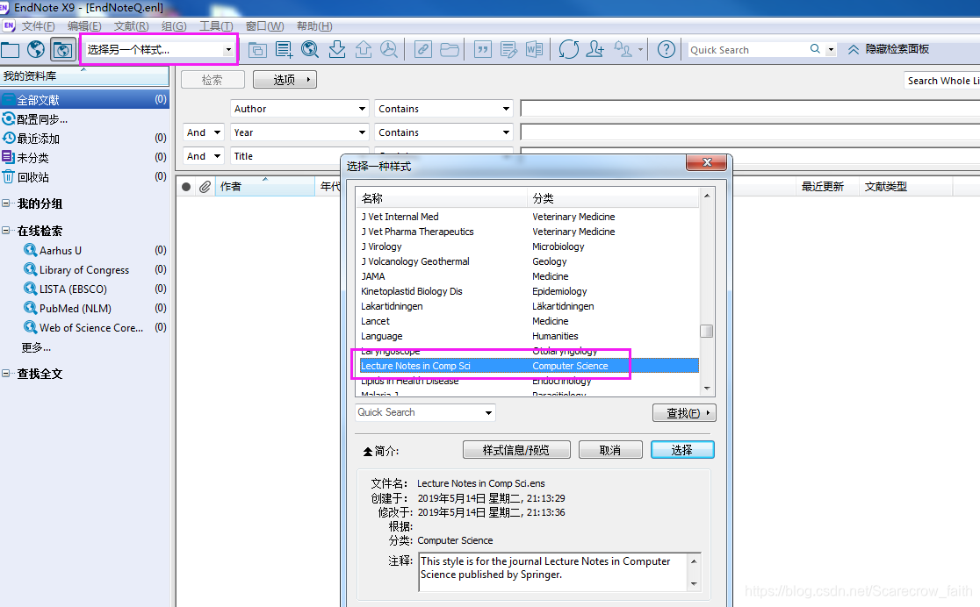Click the read status dot column header
The height and width of the screenshot is (607, 980).
click(x=186, y=187)
